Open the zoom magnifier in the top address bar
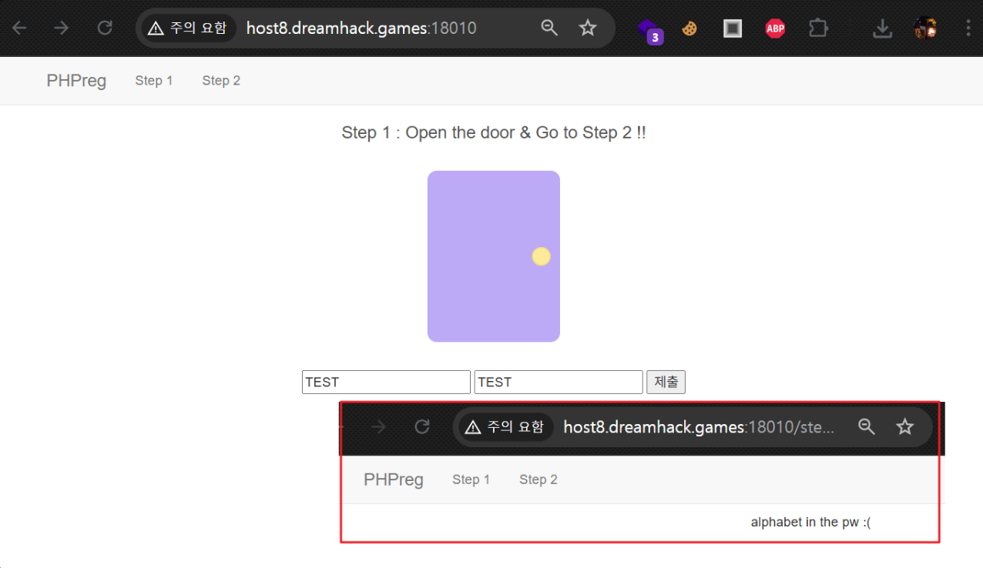The image size is (983, 568). 549,28
